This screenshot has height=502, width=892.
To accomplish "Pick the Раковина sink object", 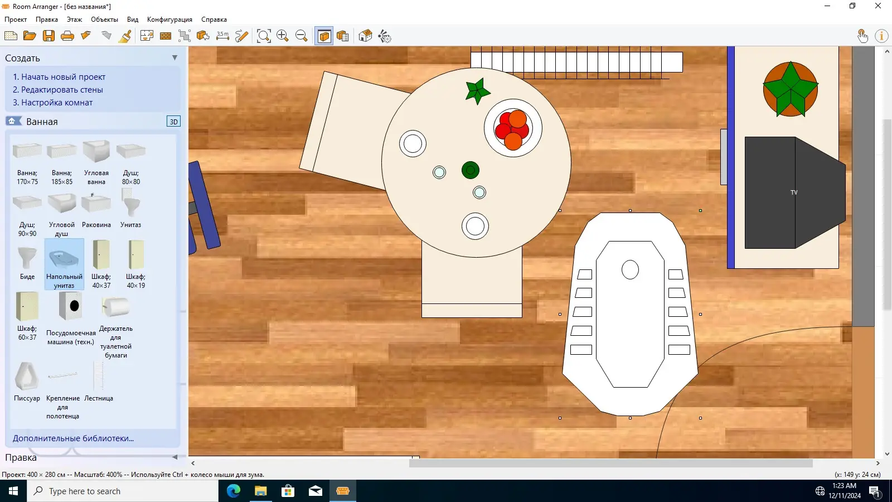I will [x=96, y=210].
